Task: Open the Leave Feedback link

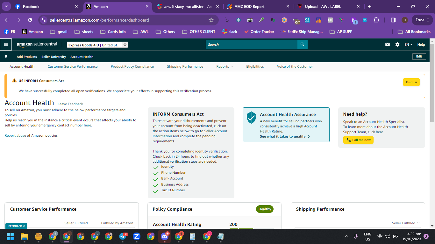Action: point(70,104)
